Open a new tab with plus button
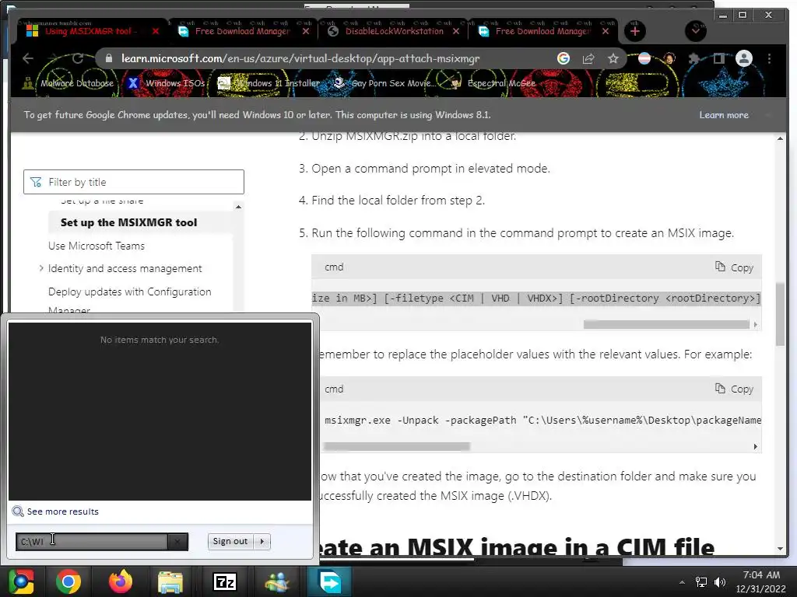This screenshot has height=597, width=797. [634, 31]
